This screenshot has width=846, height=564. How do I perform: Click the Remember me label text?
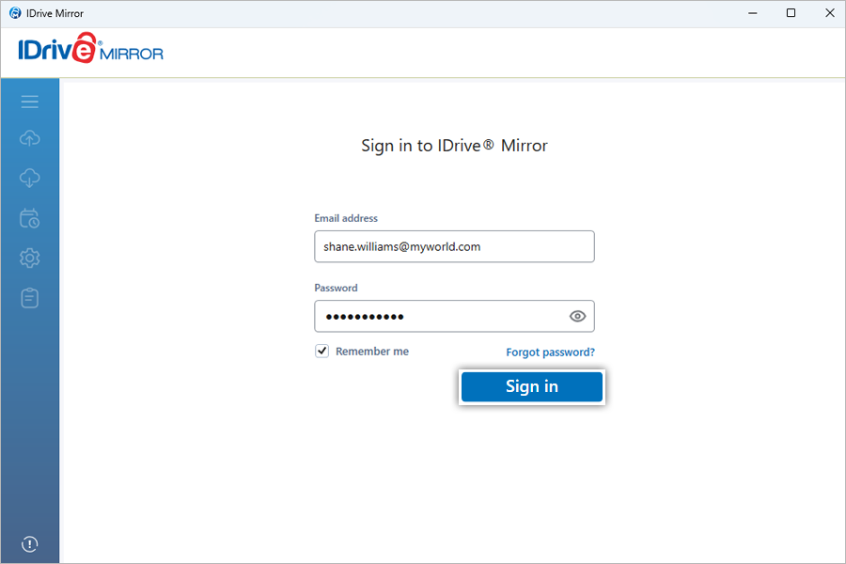(372, 352)
